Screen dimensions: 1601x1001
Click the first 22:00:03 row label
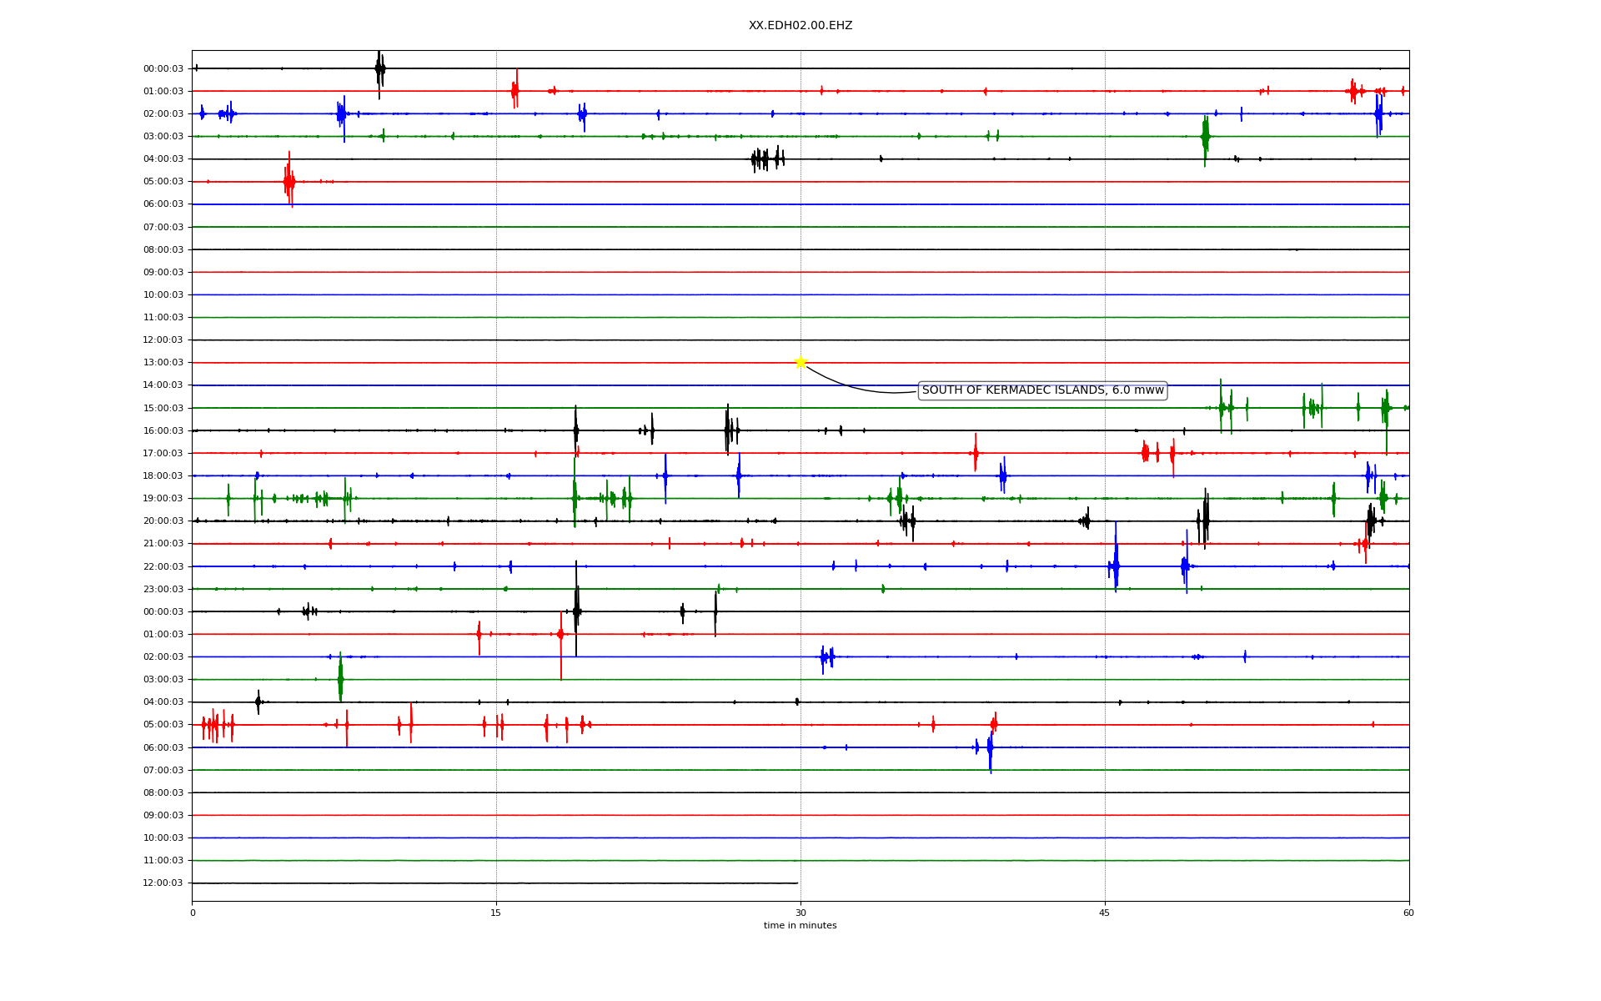[163, 566]
